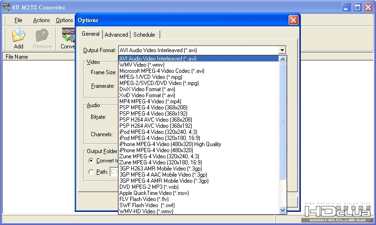The image size is (376, 225).
Task: Open the Options menu
Action: coord(64,20)
